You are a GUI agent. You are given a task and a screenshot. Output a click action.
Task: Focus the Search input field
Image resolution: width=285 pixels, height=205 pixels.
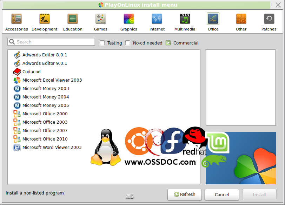point(51,42)
